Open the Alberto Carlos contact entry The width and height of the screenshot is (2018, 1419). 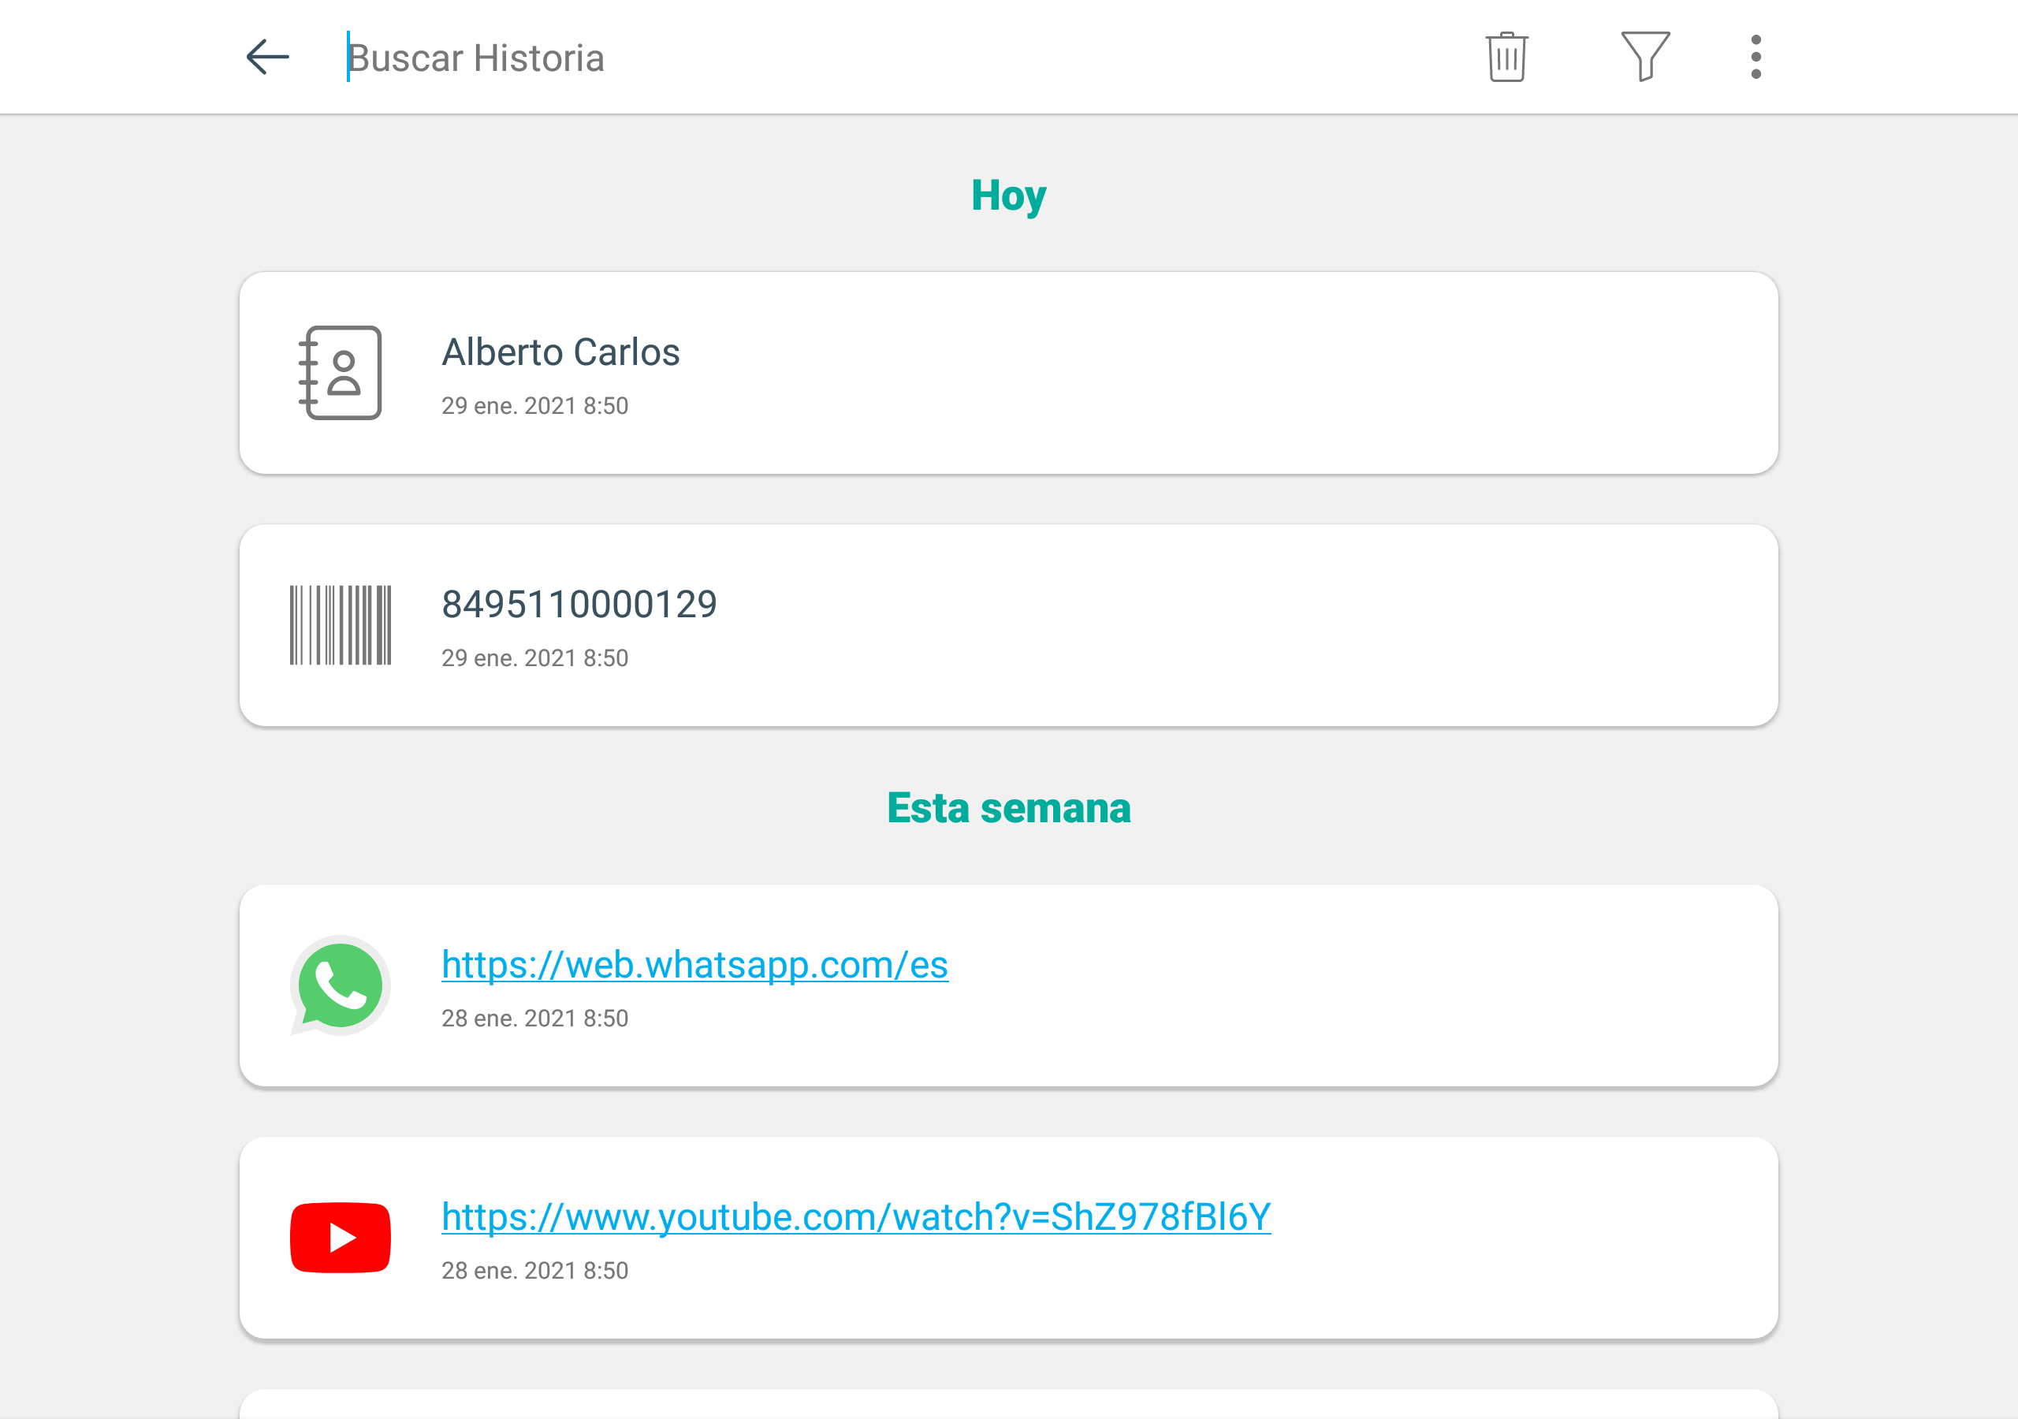click(1008, 373)
